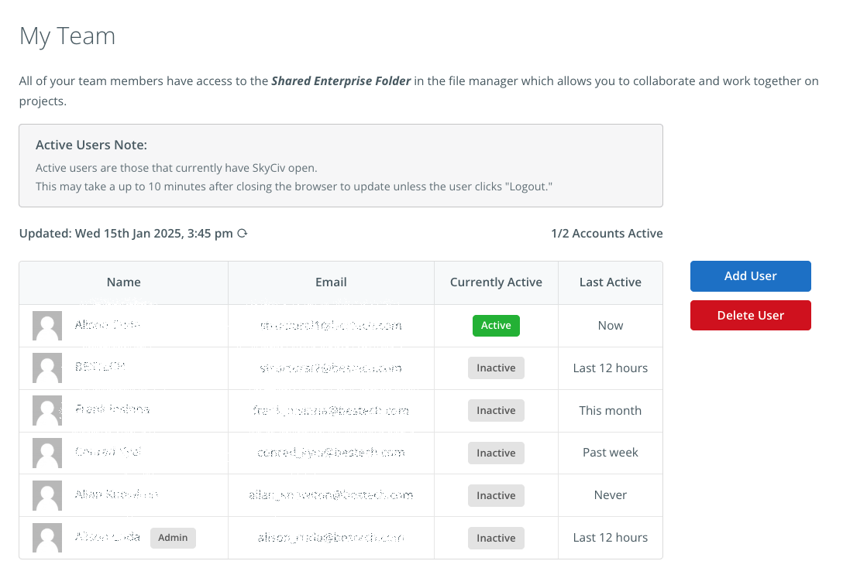Click the avatar of the currently active user
Viewport: 843px width, 561px height.
coord(47,326)
